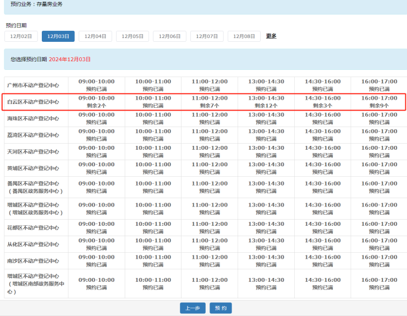Select 白云区 09:00-10:00 slot with 剩余2个
Viewport: 407px width, 316px height.
click(96, 102)
